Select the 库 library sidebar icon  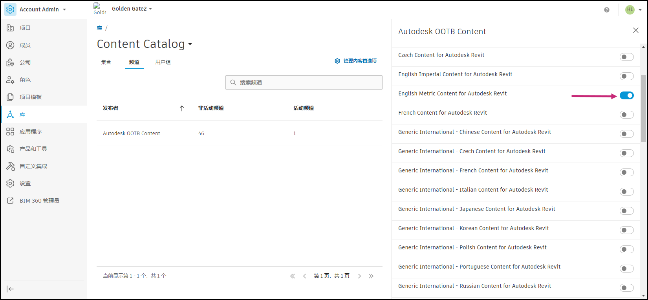(10, 114)
